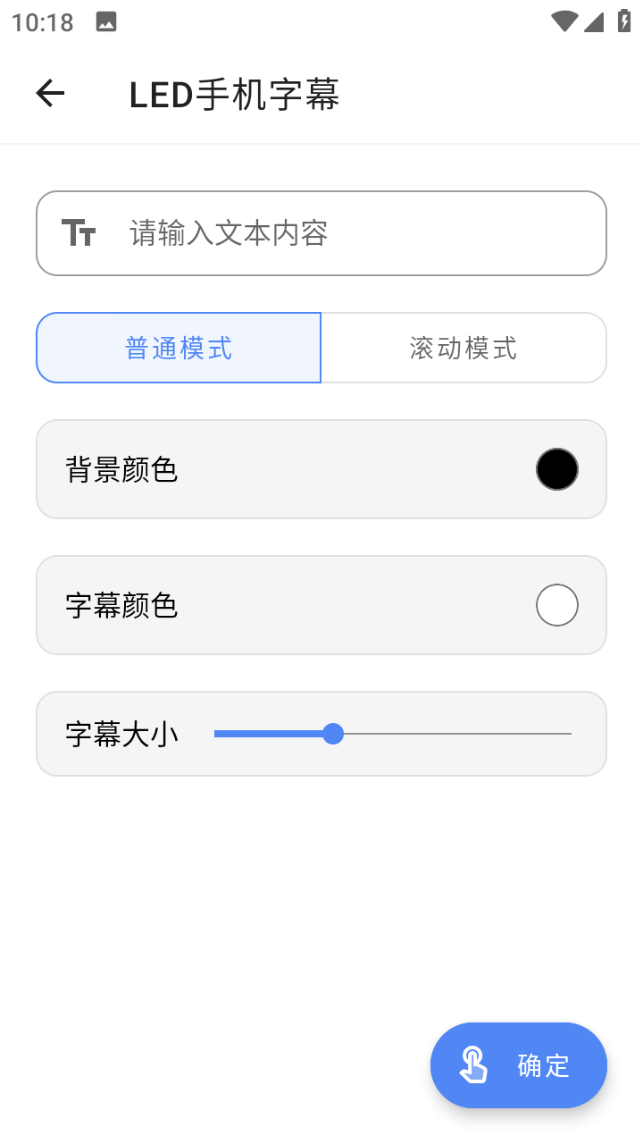This screenshot has height=1144, width=643.
Task: Focus the 请输入文本内容 text field
Action: [357, 233]
